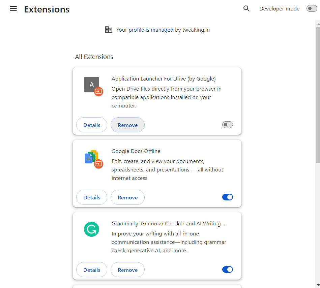The image size is (320, 288).
Task: Open Details for Application Launcher For Drive
Action: click(92, 125)
